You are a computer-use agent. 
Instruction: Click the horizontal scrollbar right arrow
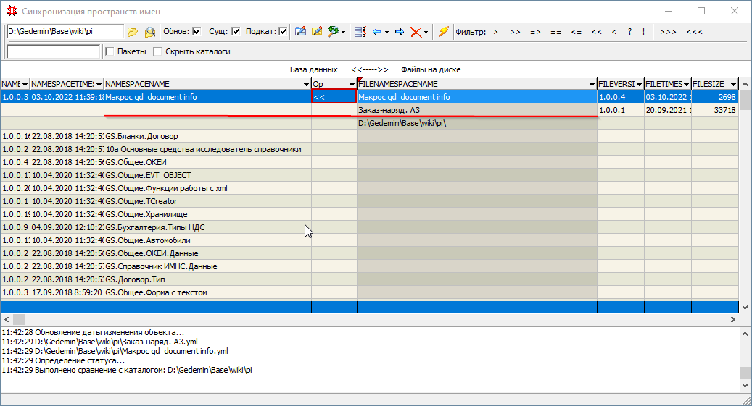click(732, 319)
